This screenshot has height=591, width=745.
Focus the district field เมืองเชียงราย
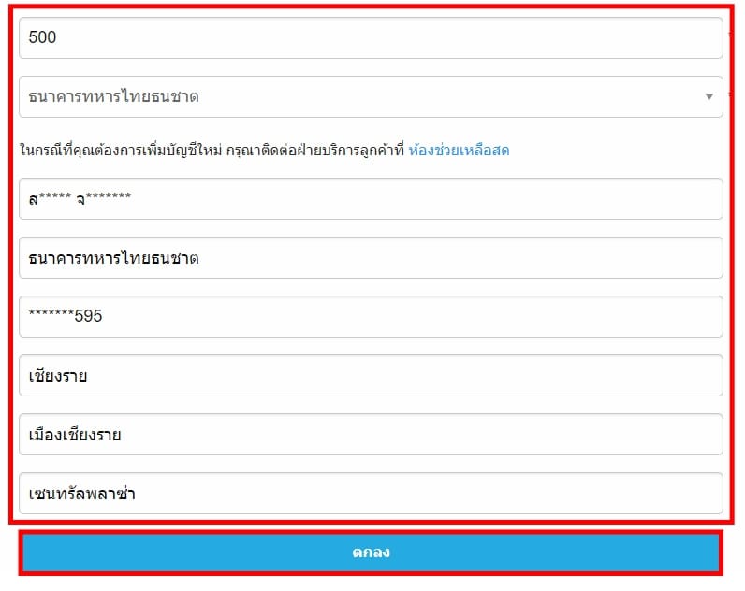click(x=371, y=434)
